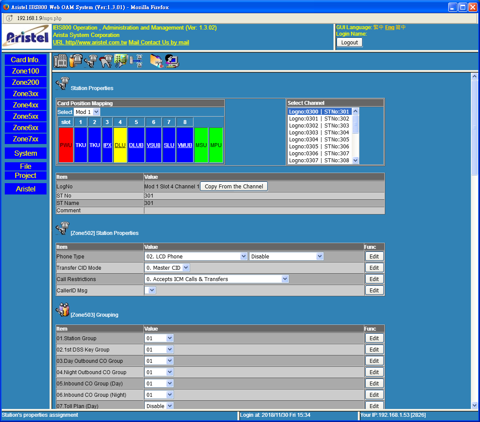Open the Transfer CID Mode dropdown

[x=167, y=268]
